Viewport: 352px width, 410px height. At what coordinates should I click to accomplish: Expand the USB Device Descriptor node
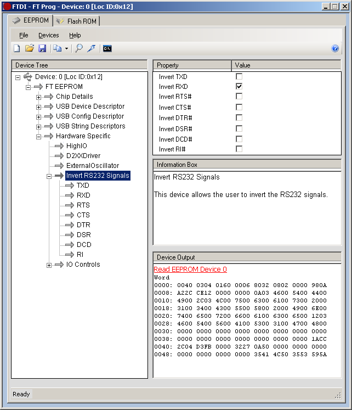tap(38, 107)
